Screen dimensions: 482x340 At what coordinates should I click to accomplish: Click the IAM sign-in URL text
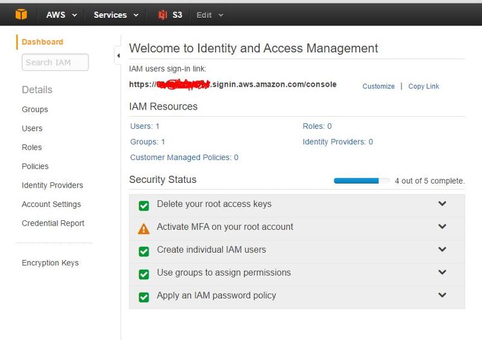[233, 84]
